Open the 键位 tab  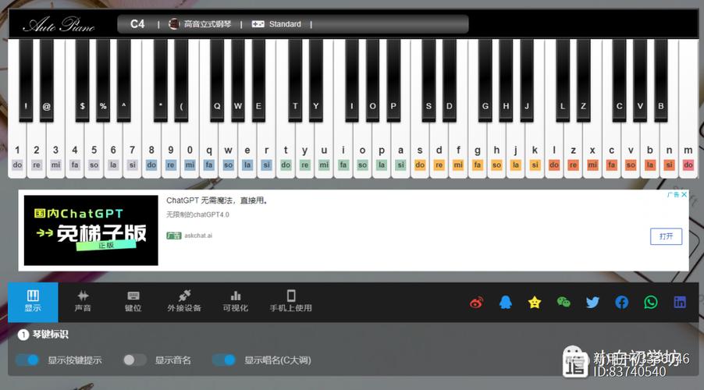click(133, 302)
